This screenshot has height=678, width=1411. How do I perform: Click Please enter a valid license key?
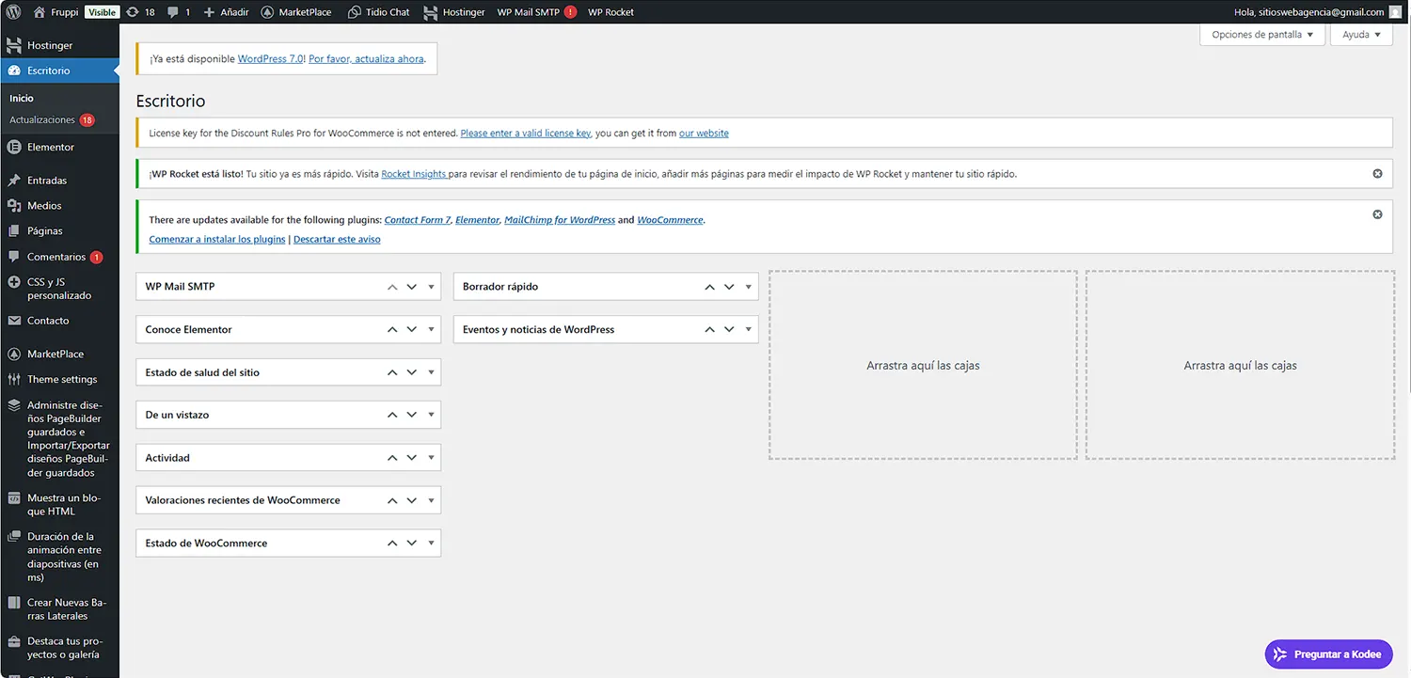pyautogui.click(x=526, y=134)
